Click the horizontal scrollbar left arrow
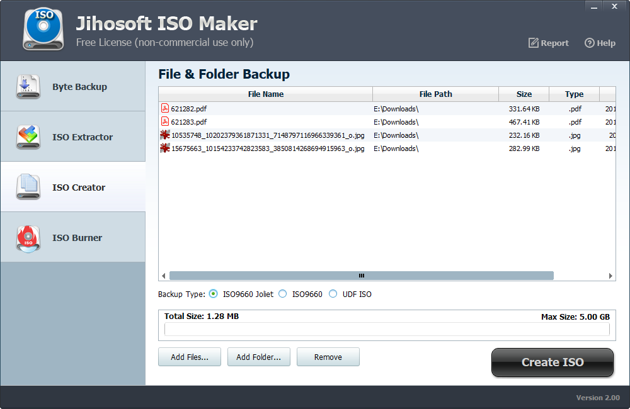 pos(164,276)
